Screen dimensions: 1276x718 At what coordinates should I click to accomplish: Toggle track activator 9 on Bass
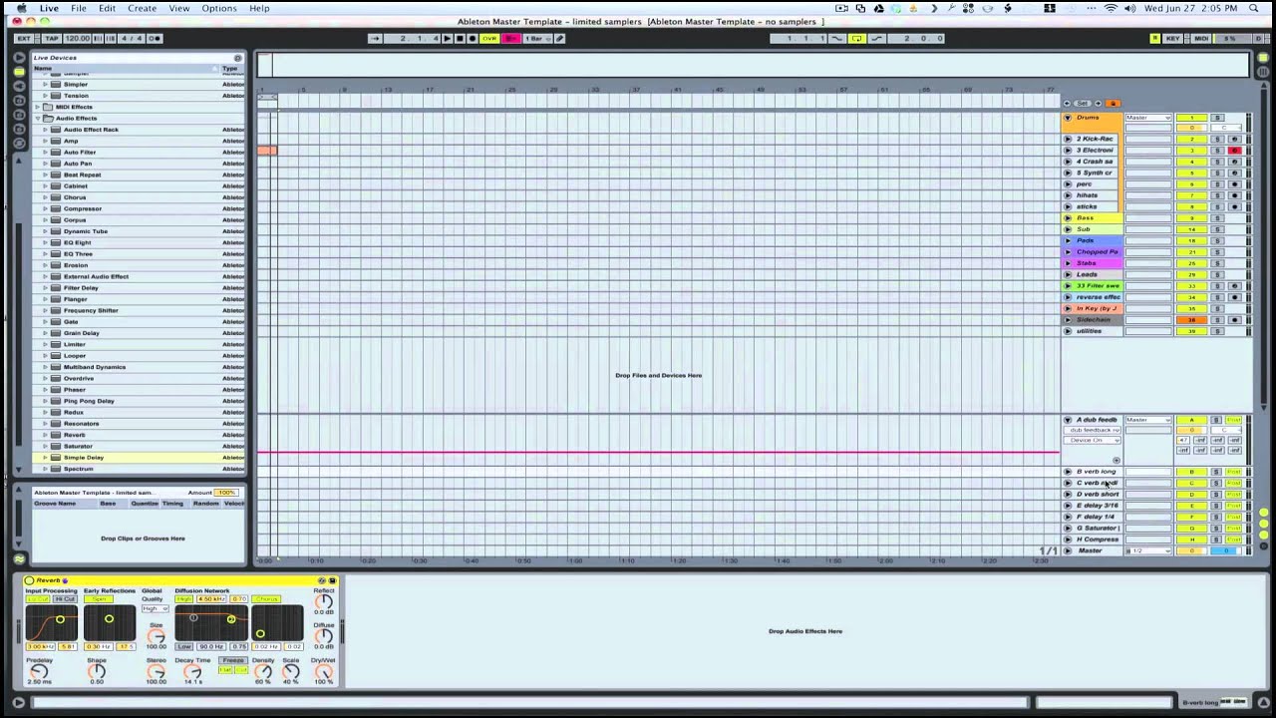1191,218
